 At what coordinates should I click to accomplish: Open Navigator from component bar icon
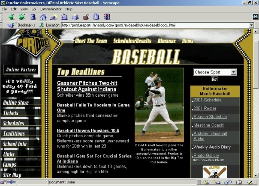point(206,182)
